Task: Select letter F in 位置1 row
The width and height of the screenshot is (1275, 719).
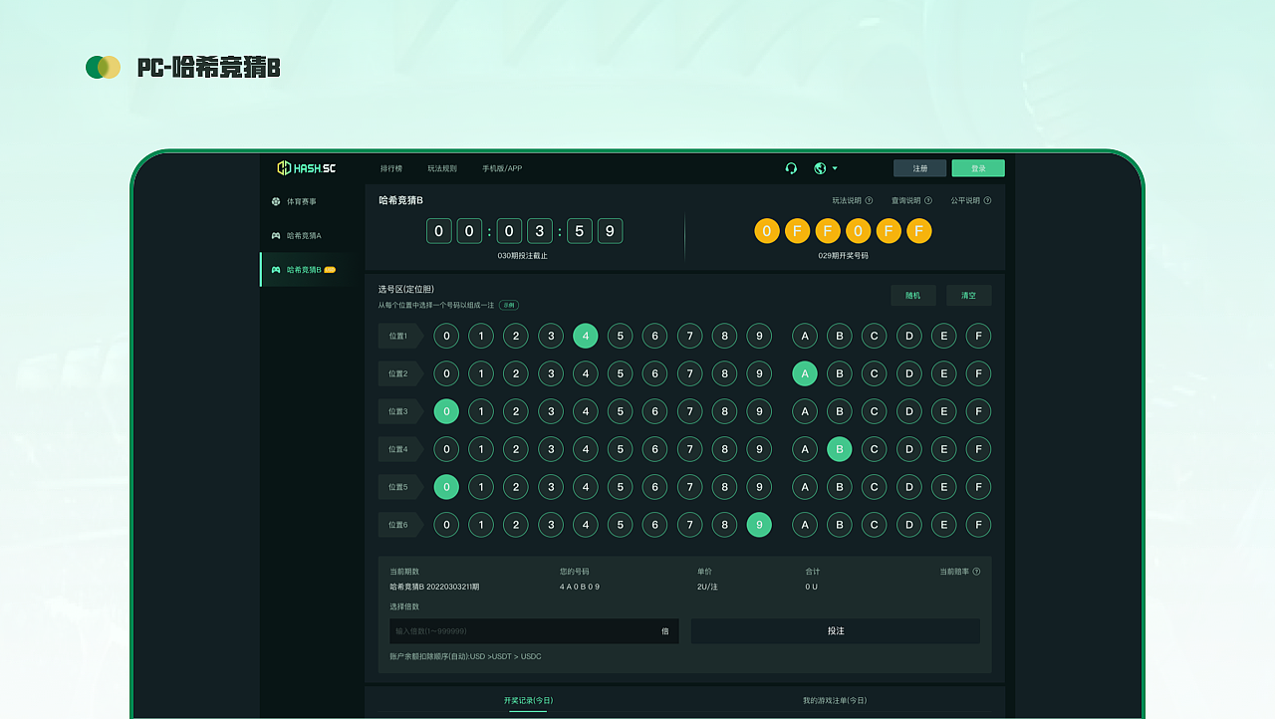Action: pos(979,336)
